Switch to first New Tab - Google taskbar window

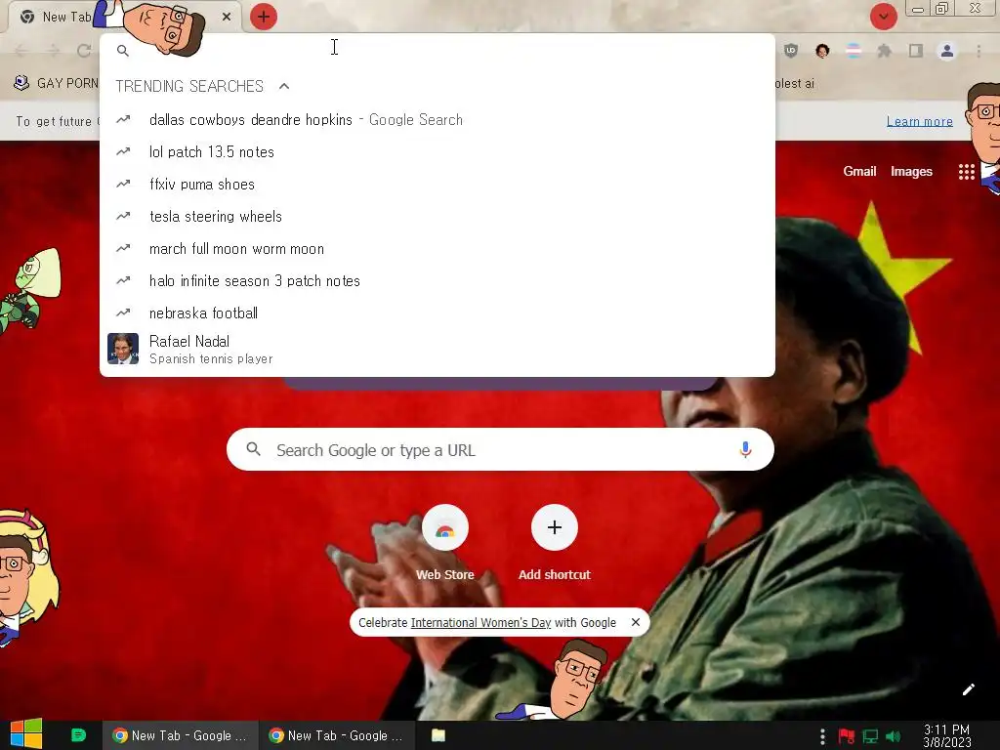(180, 735)
